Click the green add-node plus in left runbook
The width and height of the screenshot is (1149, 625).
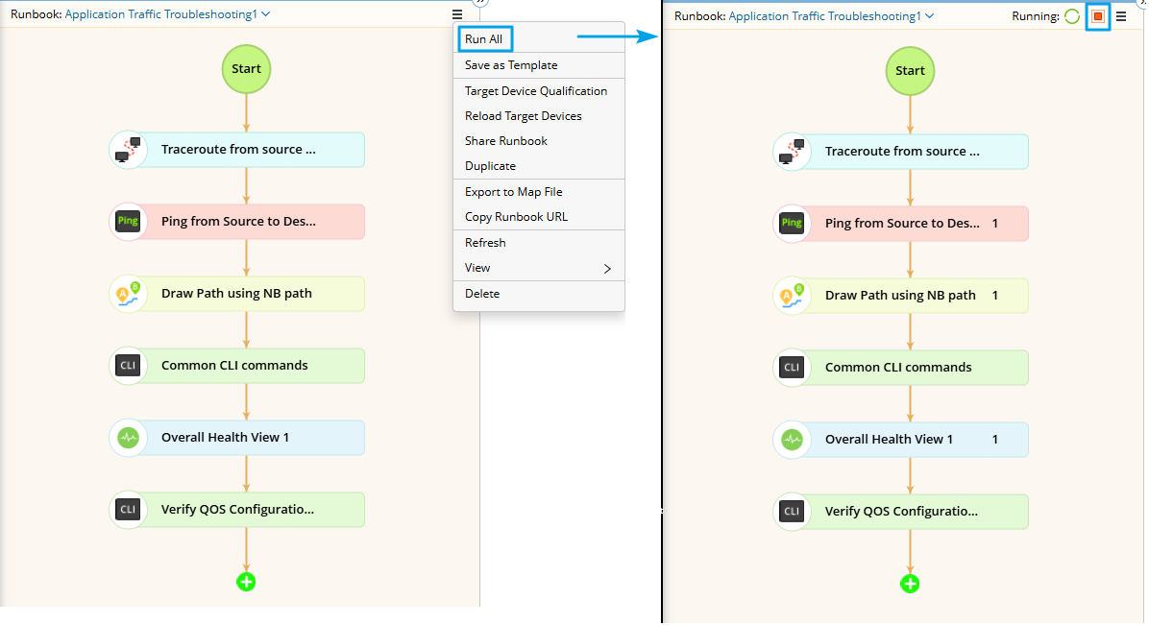click(246, 581)
